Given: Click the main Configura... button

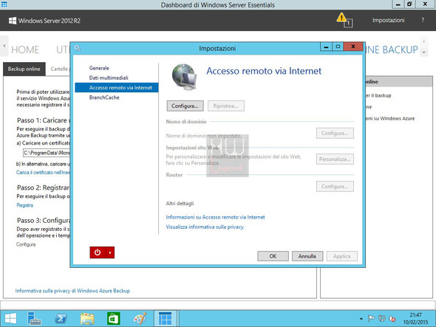Looking at the screenshot, I should pyautogui.click(x=185, y=106).
